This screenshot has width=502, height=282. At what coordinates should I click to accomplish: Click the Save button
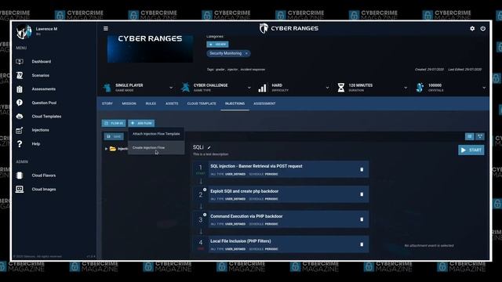(x=114, y=136)
